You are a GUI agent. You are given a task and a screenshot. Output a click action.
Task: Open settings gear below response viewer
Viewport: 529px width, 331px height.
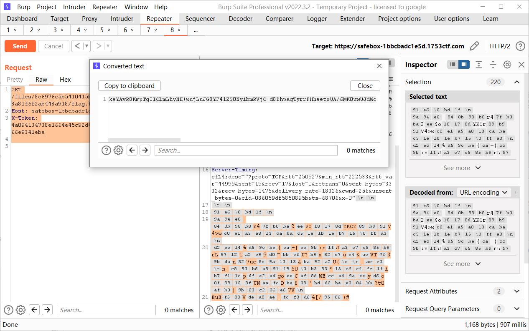(221, 310)
